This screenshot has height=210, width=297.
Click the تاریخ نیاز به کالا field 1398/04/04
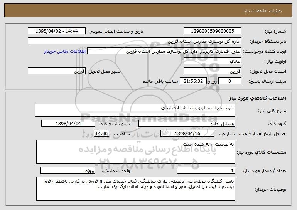tap(68, 123)
